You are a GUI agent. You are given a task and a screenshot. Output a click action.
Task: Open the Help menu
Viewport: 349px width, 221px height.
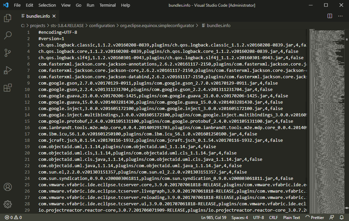coord(126,5)
